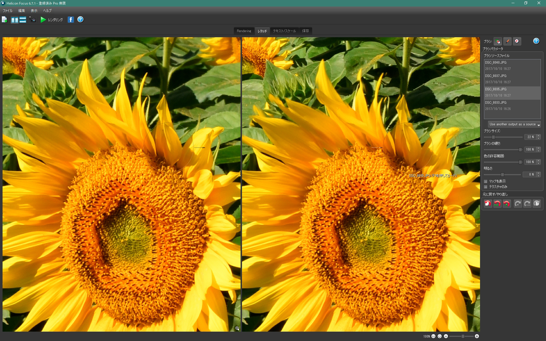Screen dimensions: 546x341
Task: Open the 保存 tab
Action: pyautogui.click(x=305, y=31)
